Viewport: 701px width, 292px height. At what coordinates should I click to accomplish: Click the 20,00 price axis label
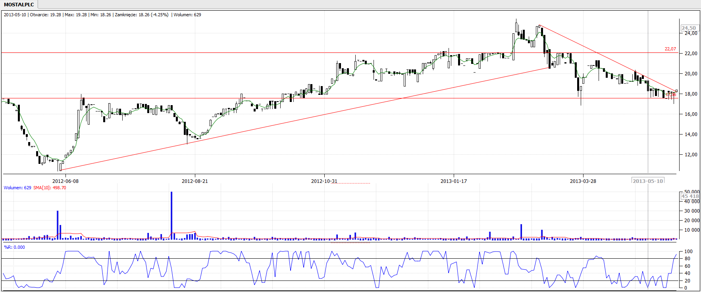pyautogui.click(x=691, y=73)
